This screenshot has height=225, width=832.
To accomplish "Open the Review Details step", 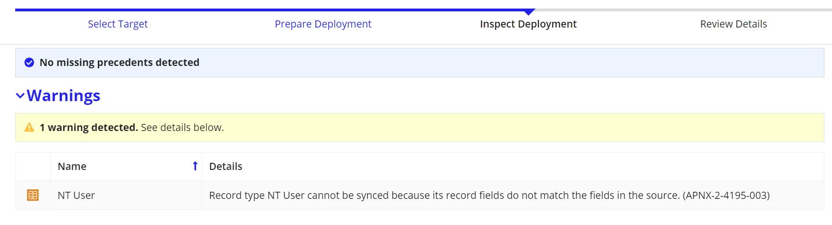I will click(x=734, y=24).
